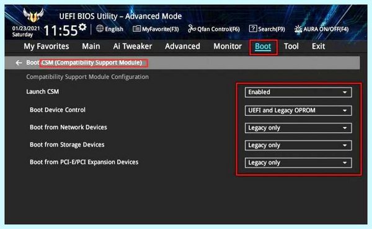Open Qfan Control(F6) fan icon
Image resolution: width=372 pixels, height=229 pixels.
[x=192, y=28]
